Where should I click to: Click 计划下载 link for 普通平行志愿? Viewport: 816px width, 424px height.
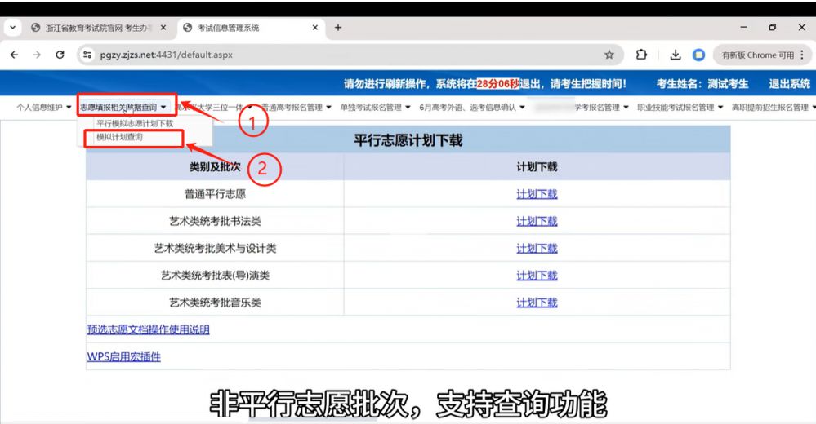point(537,194)
